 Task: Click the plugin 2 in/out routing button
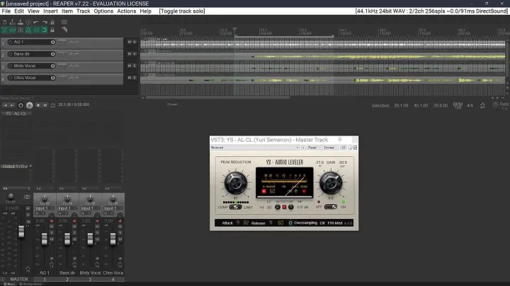coord(329,148)
